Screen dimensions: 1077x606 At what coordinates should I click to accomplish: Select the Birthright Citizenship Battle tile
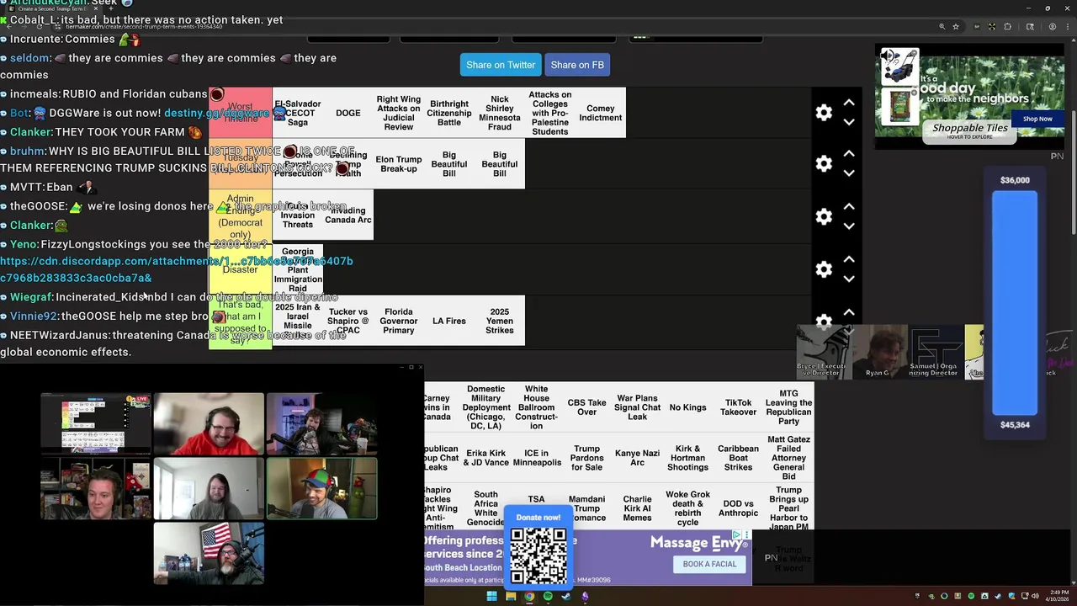pos(449,113)
